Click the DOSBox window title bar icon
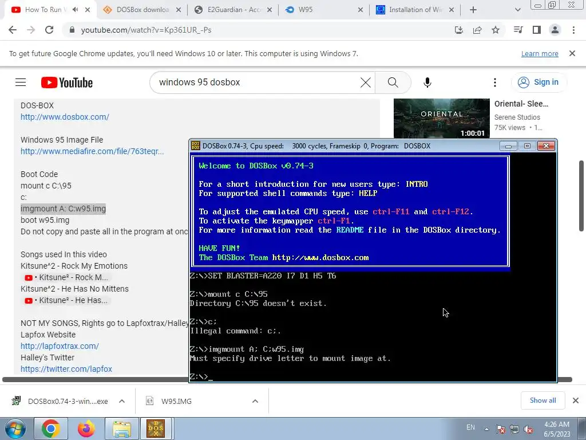 pyautogui.click(x=196, y=146)
